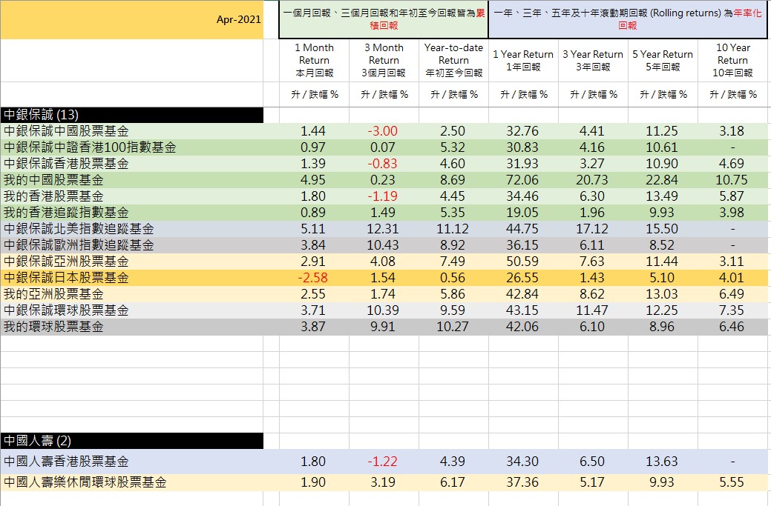Select the 升/跌幅% label under 10 Year Return
The height and width of the screenshot is (506, 771).
pos(733,94)
